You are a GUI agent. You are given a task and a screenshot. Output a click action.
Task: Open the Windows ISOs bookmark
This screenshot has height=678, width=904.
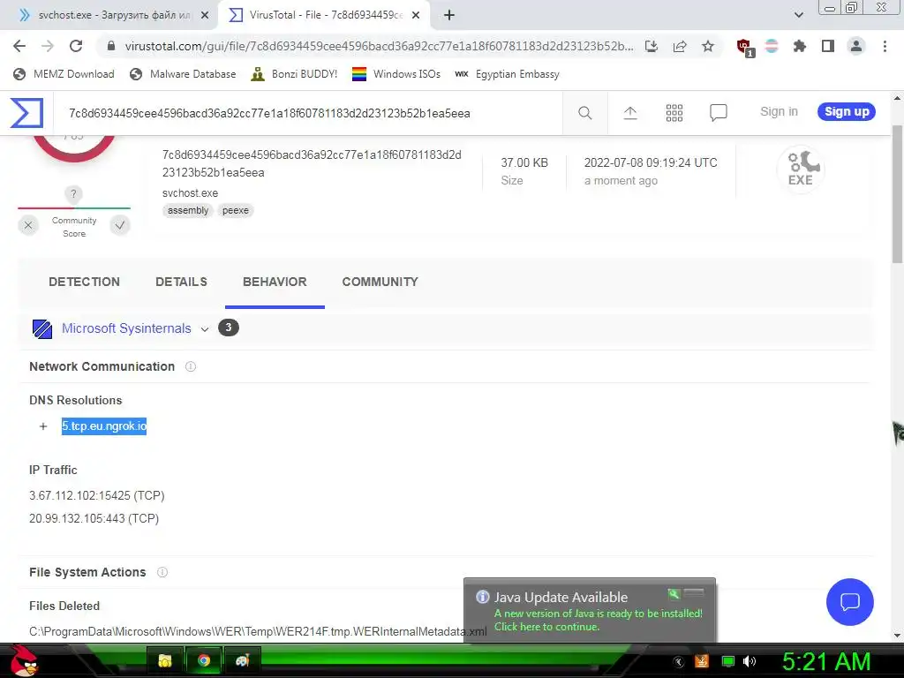coord(396,74)
